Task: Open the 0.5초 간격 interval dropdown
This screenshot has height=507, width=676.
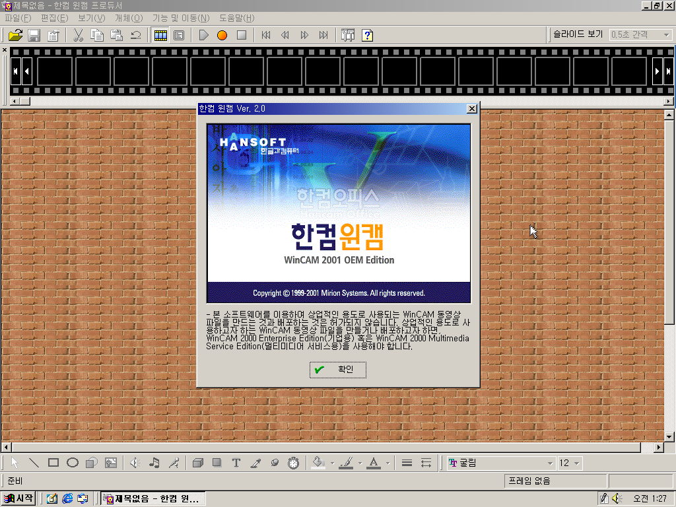Action: pos(641,34)
